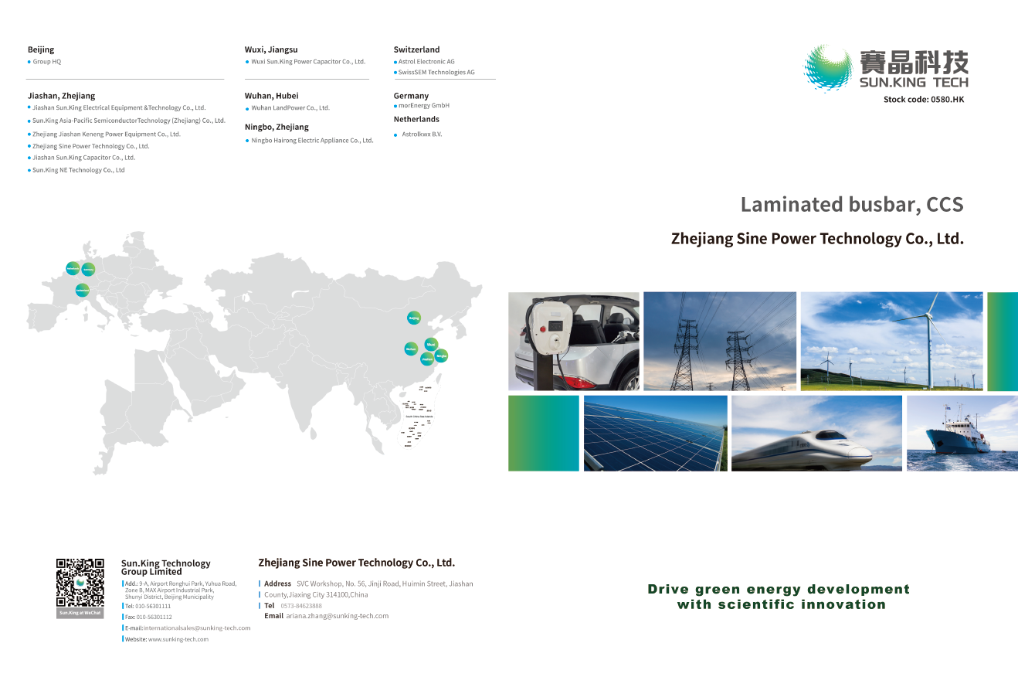This screenshot has width=1018, height=694.
Task: Click the 'Stock code: 0580.HK' text
Action: point(924,100)
